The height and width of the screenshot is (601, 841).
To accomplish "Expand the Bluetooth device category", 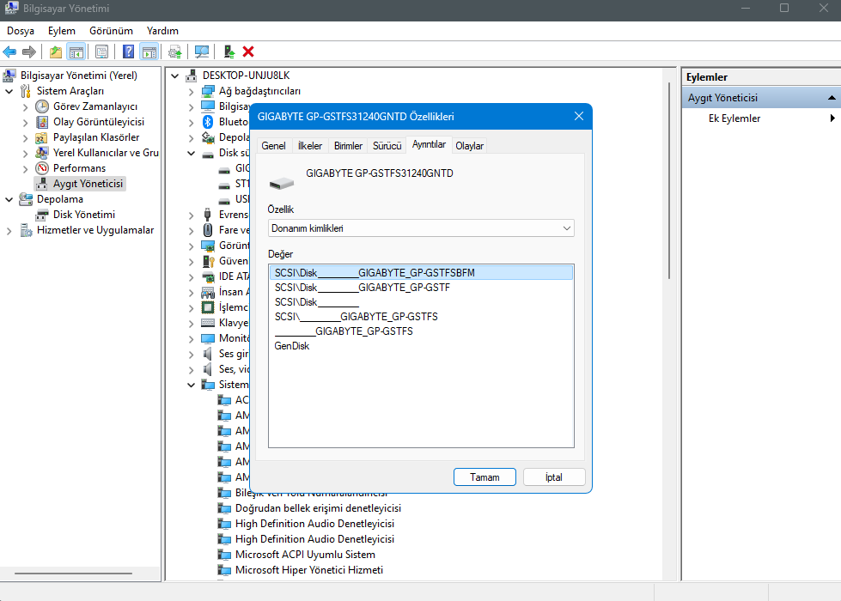I will tap(191, 123).
